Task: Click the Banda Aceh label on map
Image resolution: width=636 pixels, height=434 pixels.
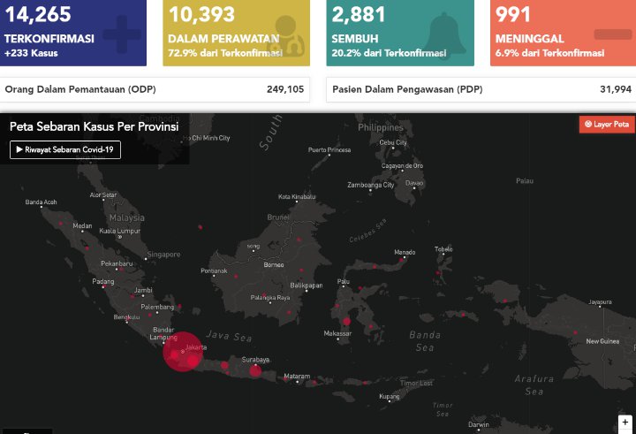Action: [x=41, y=202]
